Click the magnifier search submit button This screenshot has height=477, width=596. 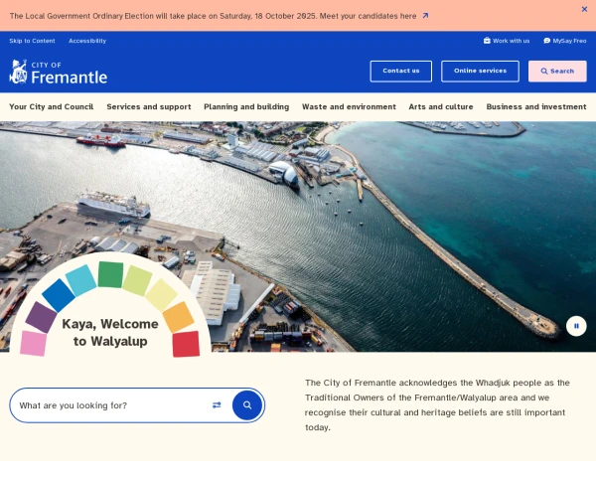pos(247,405)
